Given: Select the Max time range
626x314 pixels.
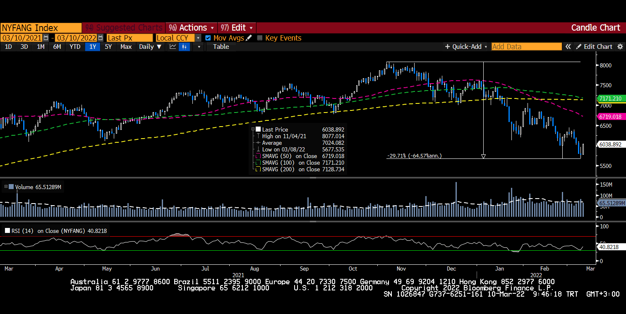Looking at the screenshot, I should [x=126, y=47].
